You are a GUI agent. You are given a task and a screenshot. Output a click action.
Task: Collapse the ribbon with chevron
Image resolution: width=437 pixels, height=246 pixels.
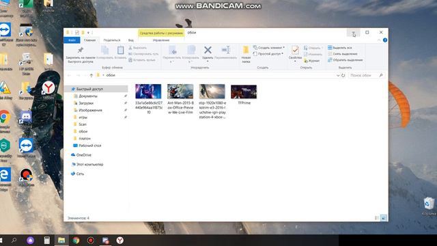(x=379, y=40)
